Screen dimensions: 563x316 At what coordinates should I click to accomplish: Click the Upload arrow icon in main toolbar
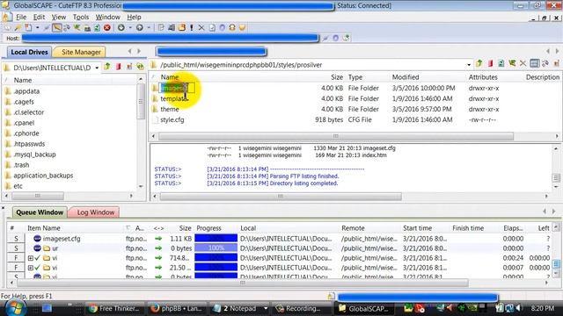(140, 27)
